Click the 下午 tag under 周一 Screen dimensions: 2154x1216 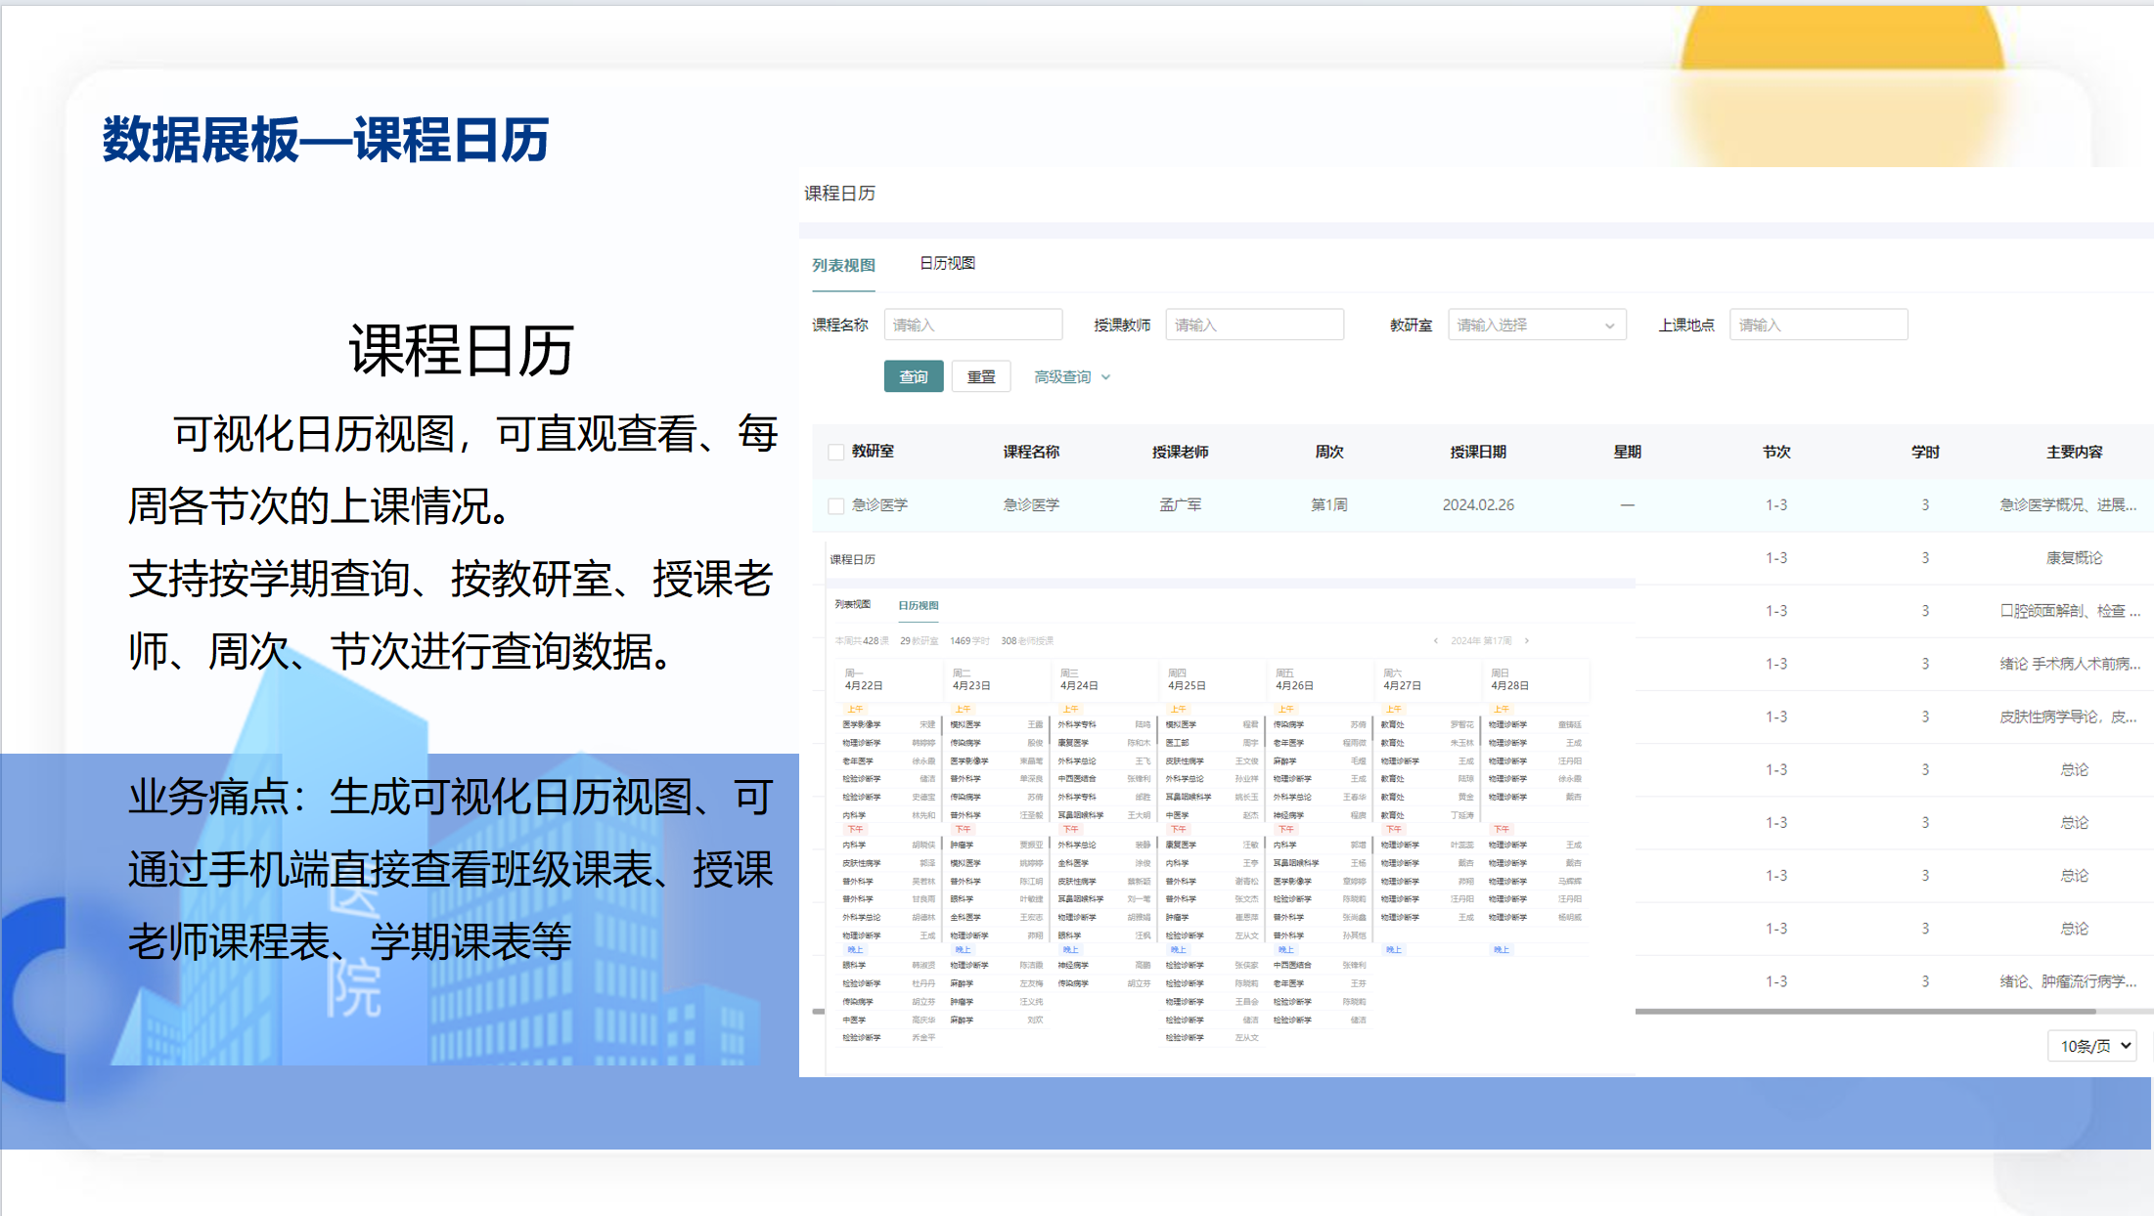point(855,829)
